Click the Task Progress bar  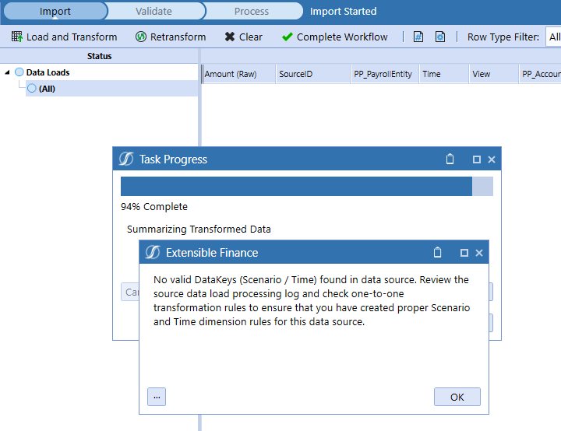(x=306, y=187)
